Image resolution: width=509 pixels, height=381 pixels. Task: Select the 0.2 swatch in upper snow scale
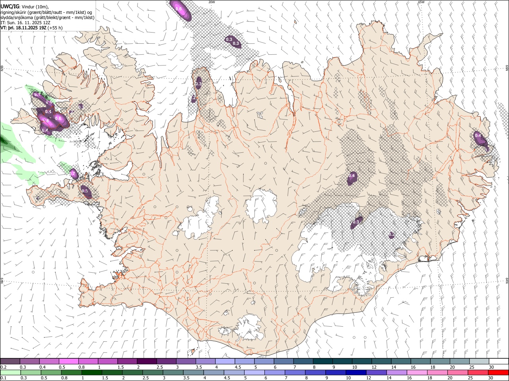(10, 361)
